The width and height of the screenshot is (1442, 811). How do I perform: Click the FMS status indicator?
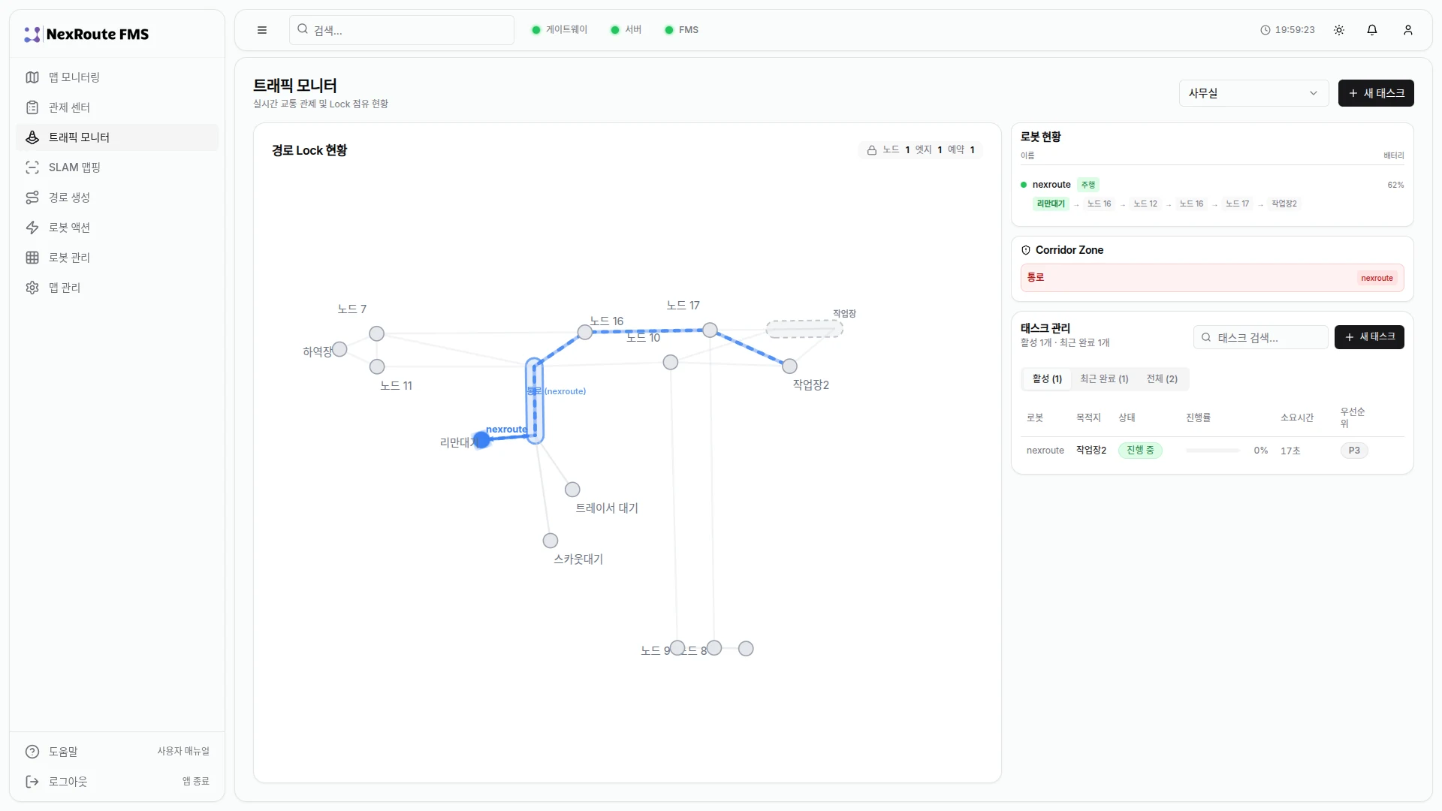[x=681, y=30]
